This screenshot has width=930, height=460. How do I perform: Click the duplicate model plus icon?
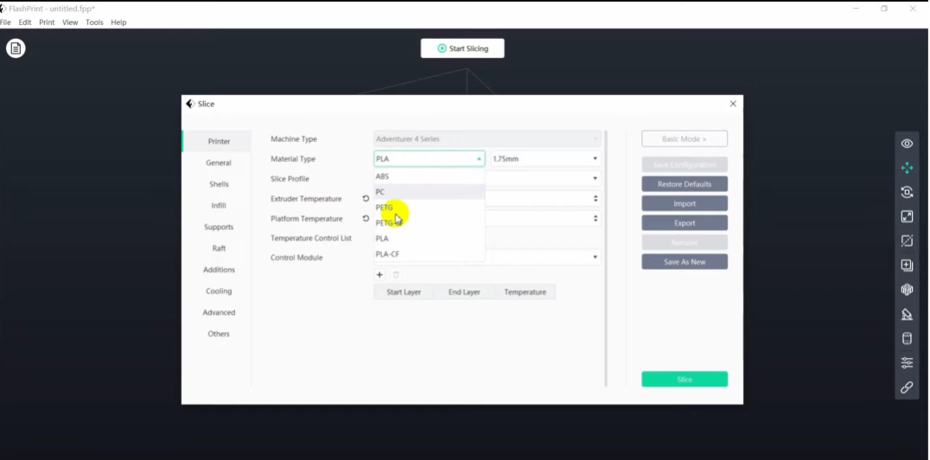pyautogui.click(x=907, y=265)
